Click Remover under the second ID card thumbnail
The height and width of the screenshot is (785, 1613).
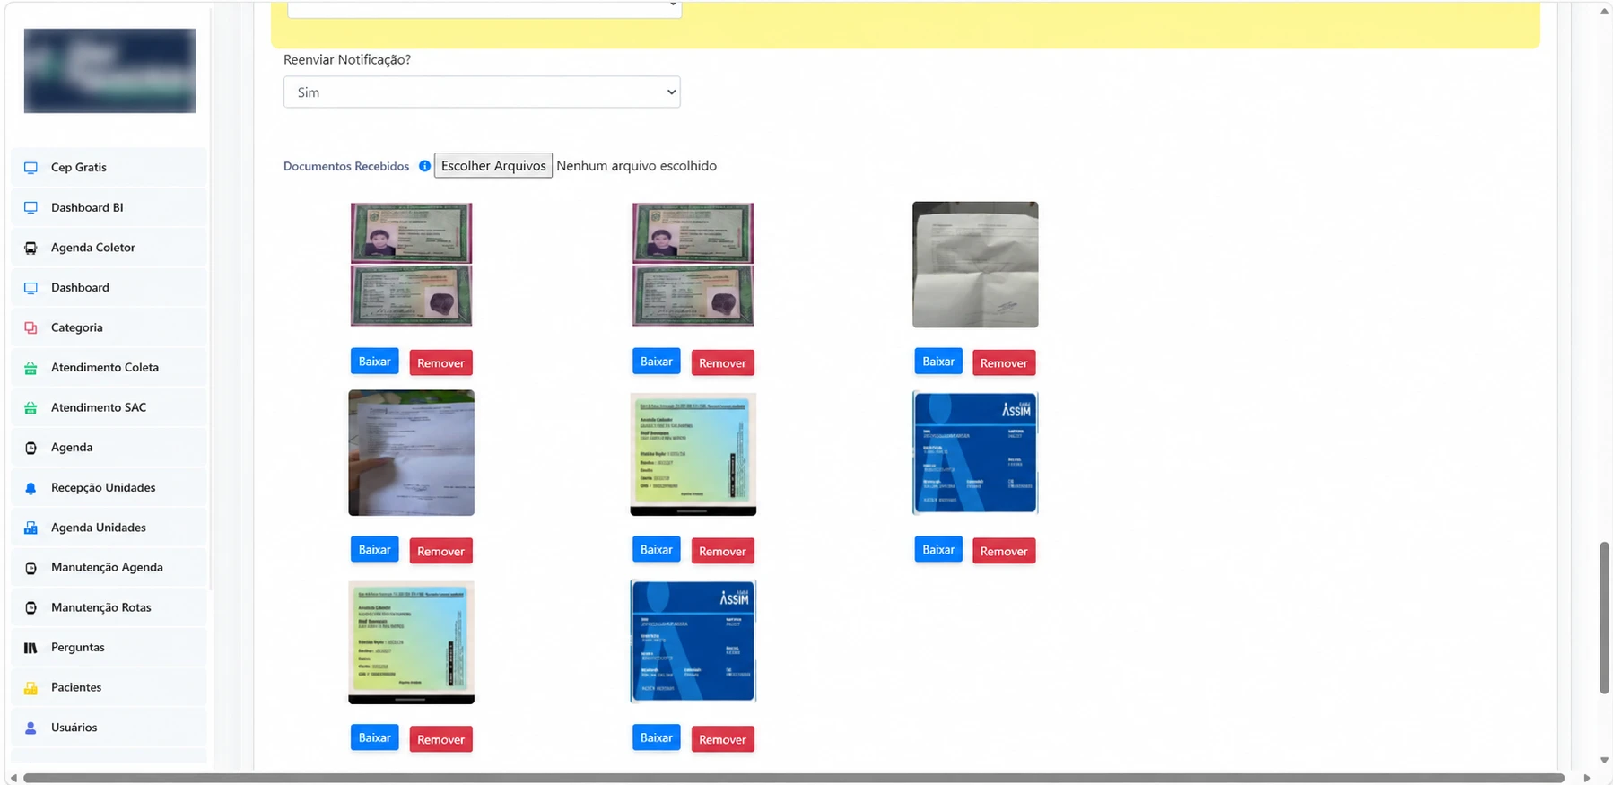(x=722, y=363)
